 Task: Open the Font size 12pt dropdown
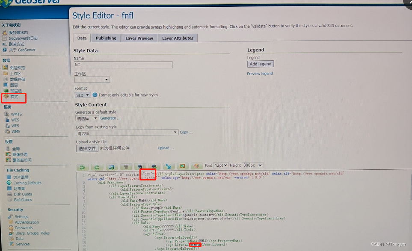221,165
